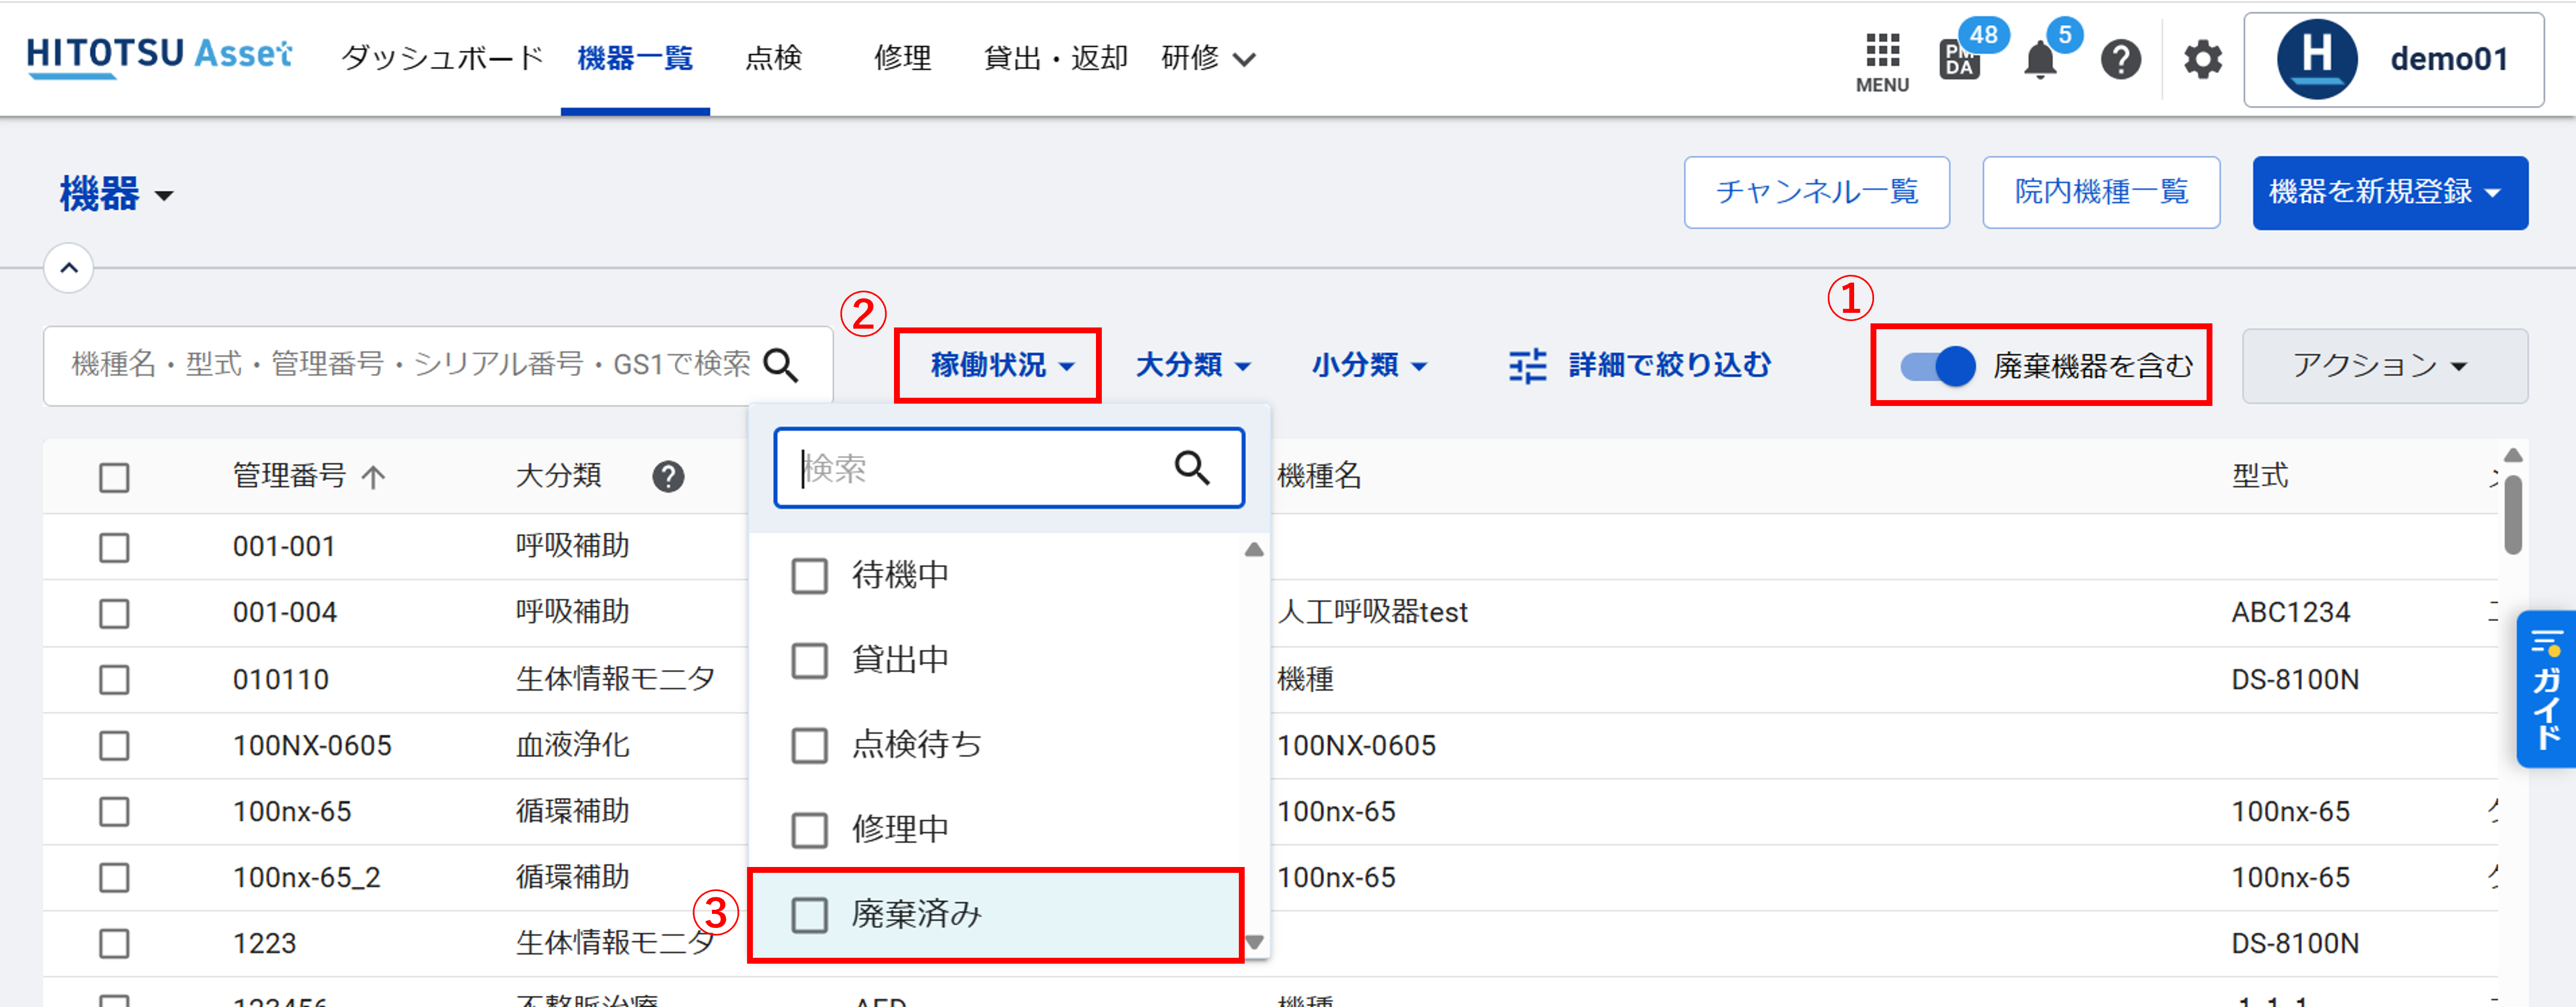Click the dropdown 検索 input field
The width and height of the screenshot is (2576, 1007).
pyautogui.click(x=1008, y=467)
